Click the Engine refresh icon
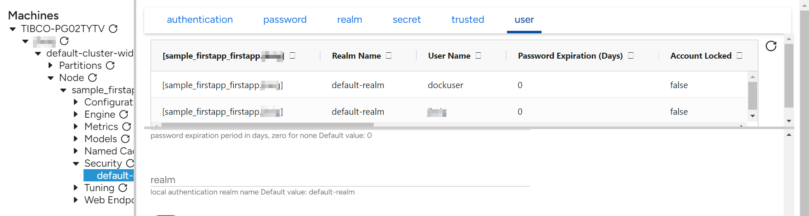Image resolution: width=809 pixels, height=216 pixels. [124, 114]
